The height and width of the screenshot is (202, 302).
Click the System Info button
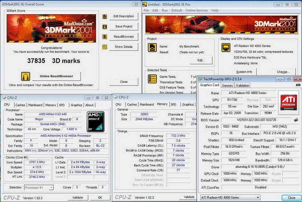(x=244, y=72)
